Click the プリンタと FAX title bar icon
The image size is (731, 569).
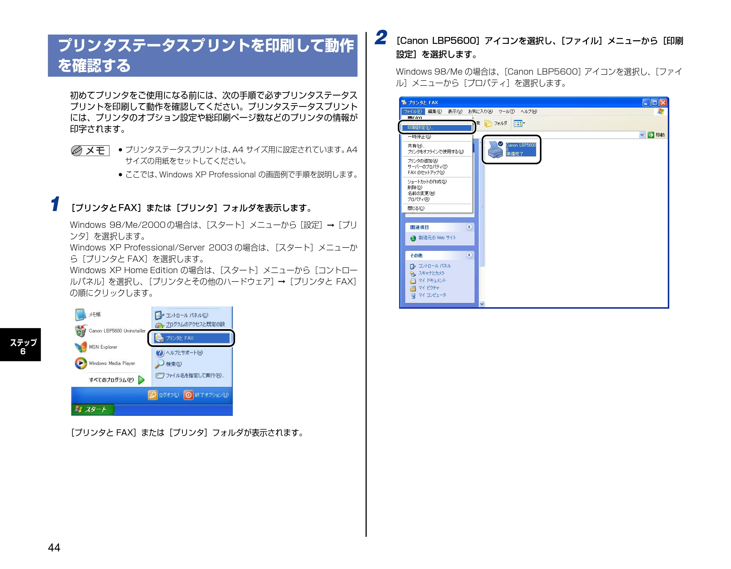click(x=404, y=102)
